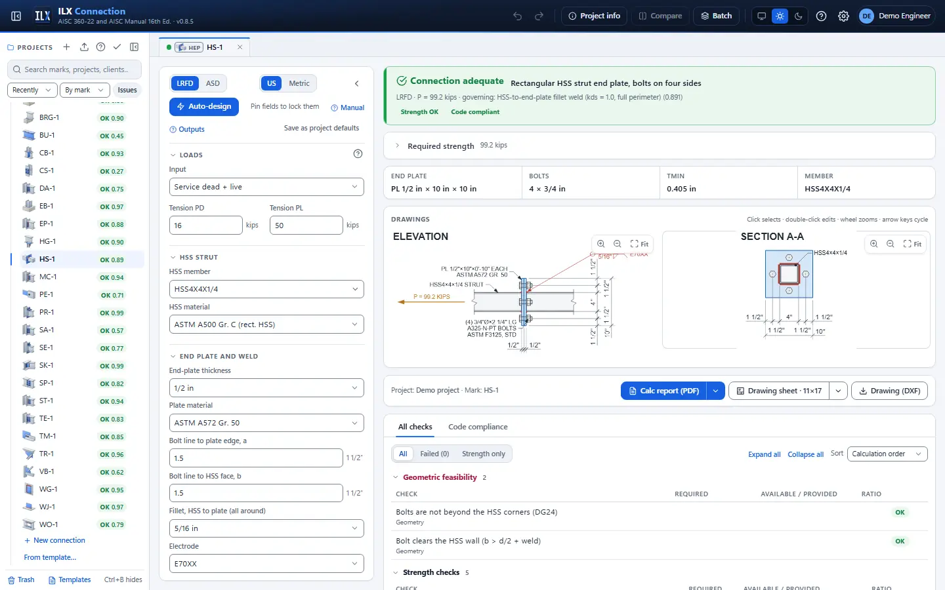Click the Tension PD input field
Image resolution: width=945 pixels, height=590 pixels.
[x=205, y=225]
